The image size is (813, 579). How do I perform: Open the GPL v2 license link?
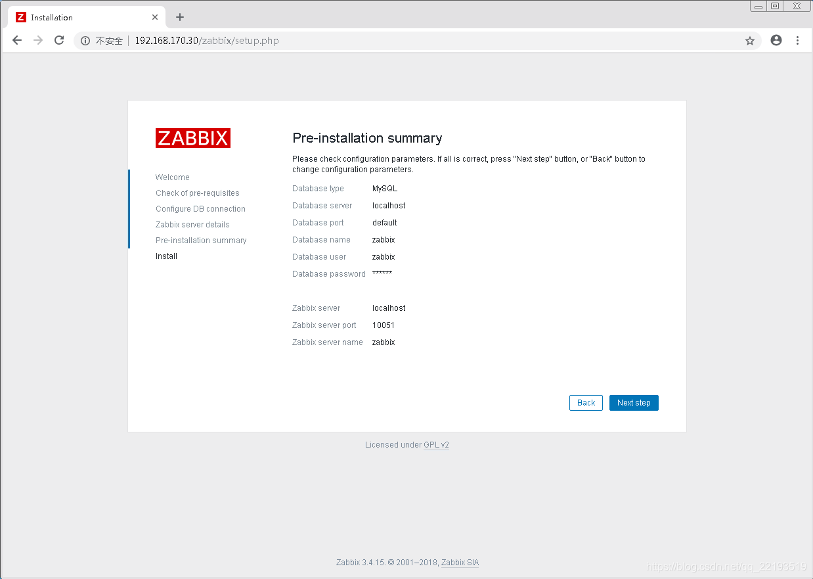click(436, 445)
